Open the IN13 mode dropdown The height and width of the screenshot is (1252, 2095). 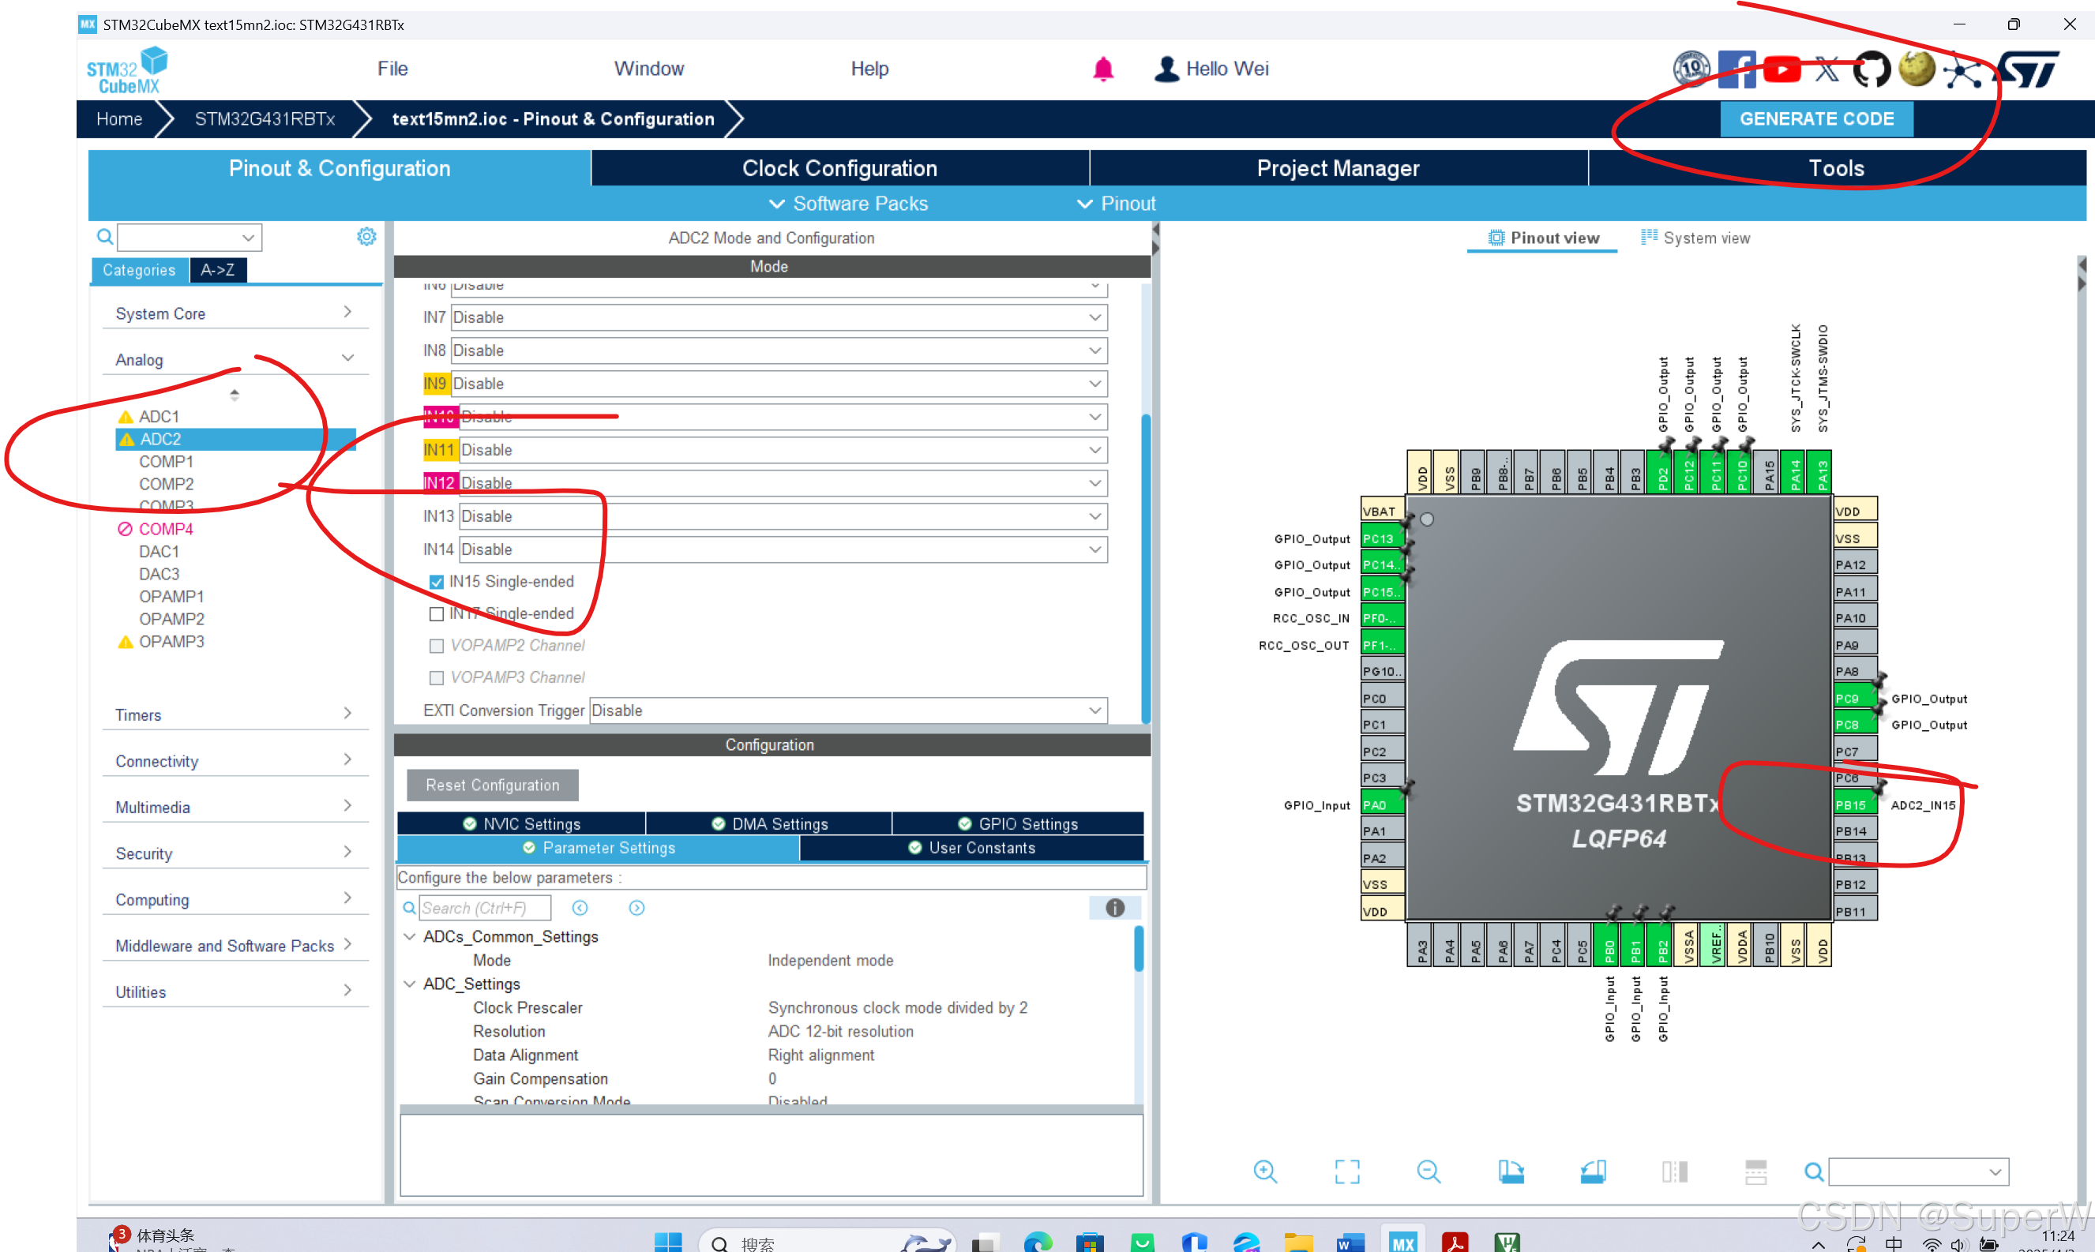1094,516
